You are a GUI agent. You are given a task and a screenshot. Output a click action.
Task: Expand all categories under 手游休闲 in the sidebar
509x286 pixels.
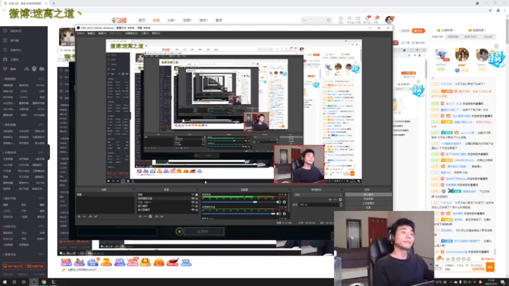[x=41, y=153]
